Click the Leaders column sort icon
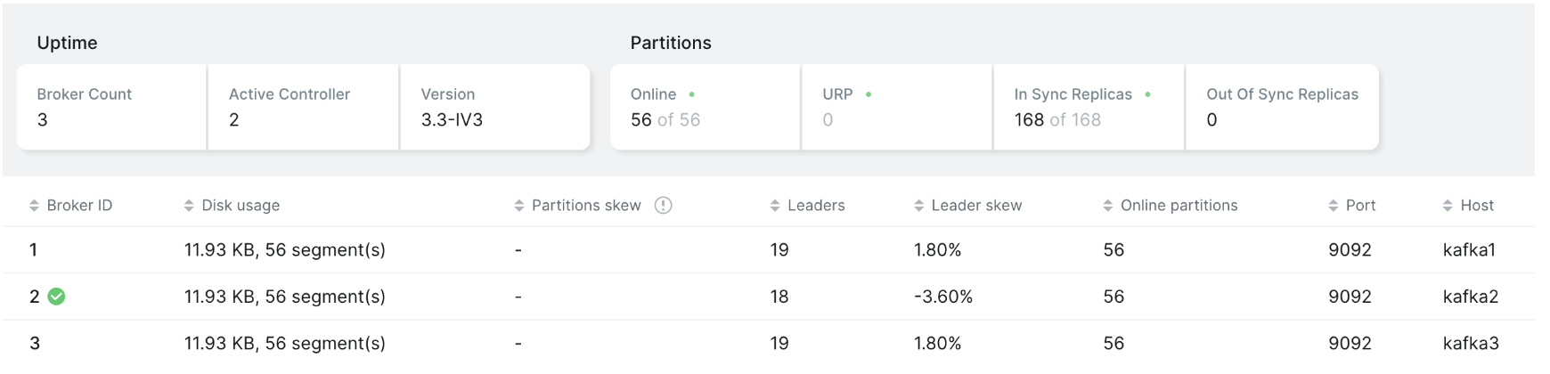This screenshot has width=1550, height=374. pyautogui.click(x=775, y=206)
